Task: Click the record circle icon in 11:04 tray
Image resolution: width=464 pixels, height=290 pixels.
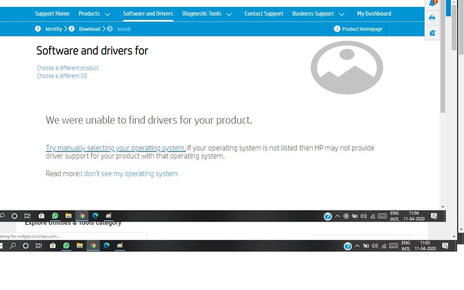Action: coord(346,216)
